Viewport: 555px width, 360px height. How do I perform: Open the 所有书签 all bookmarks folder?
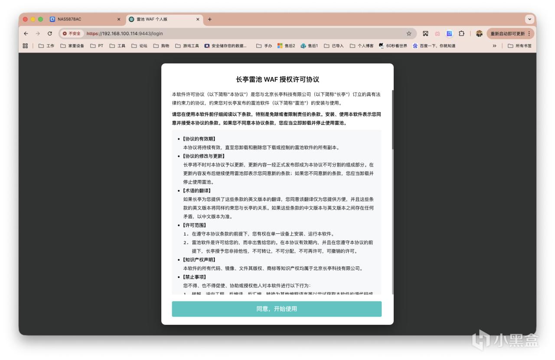pos(519,46)
